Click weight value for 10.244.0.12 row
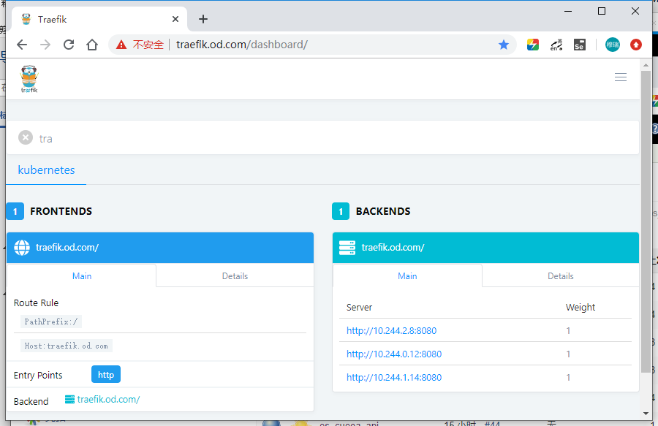This screenshot has width=658, height=426. [568, 354]
